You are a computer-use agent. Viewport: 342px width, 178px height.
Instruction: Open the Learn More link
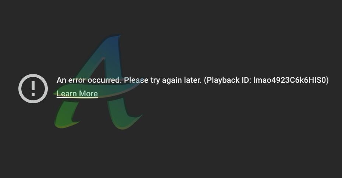point(77,94)
